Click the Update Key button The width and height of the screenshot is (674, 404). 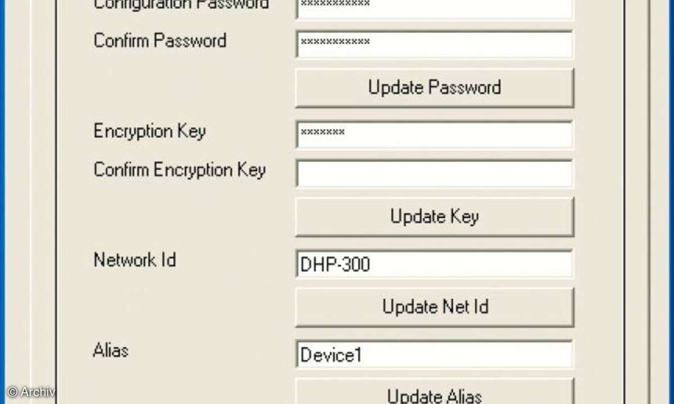pos(434,217)
